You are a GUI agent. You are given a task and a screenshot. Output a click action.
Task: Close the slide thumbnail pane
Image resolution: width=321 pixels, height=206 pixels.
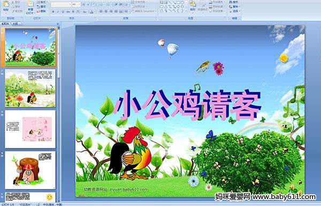pyautogui.click(x=58, y=24)
